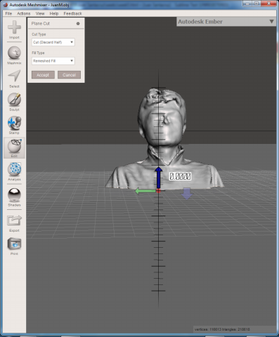Click the faded purple flip arrow

pyautogui.click(x=187, y=193)
